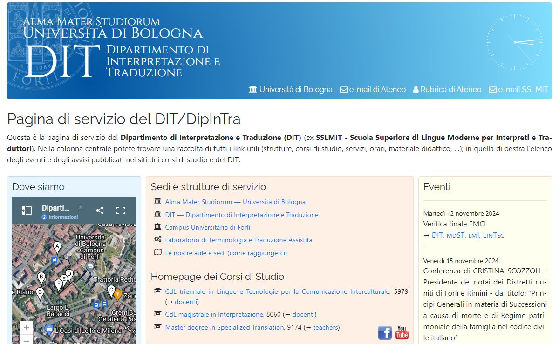
Task: Open CdL magistrale in Interpretazione link
Action: coord(214,314)
